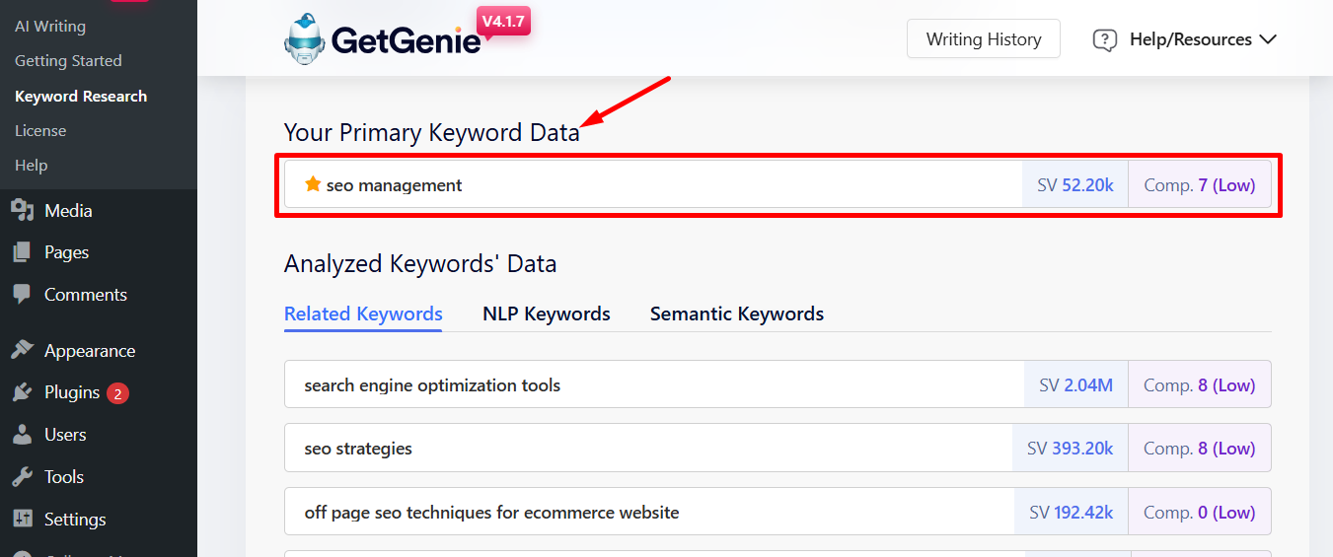
Task: Go to Getting Started
Action: point(68,61)
